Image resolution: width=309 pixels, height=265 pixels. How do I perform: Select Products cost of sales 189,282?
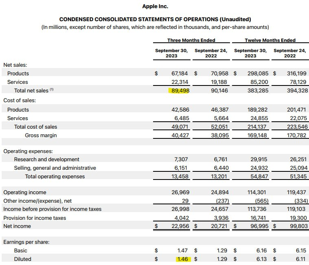258,110
